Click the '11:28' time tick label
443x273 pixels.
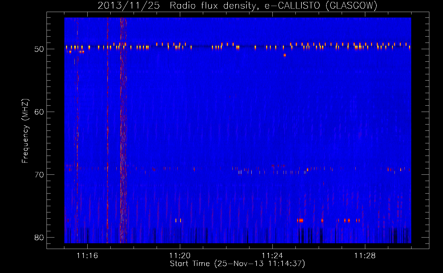pyautogui.click(x=365, y=256)
